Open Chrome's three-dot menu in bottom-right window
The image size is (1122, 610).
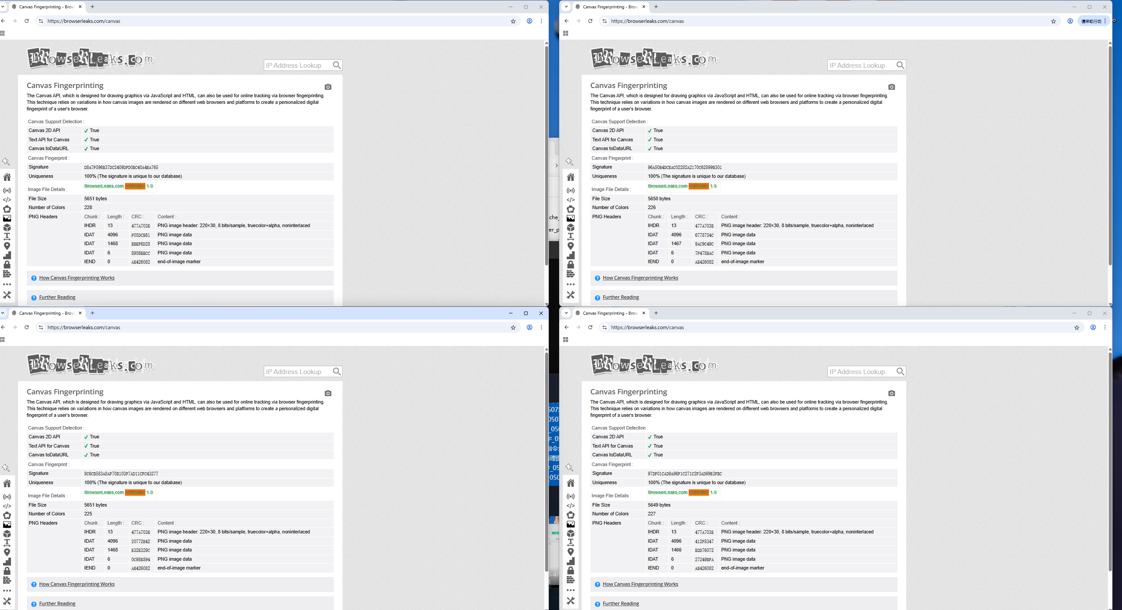pyautogui.click(x=1105, y=327)
